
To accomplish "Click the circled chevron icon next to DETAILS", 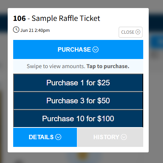I will (x=58, y=137).
